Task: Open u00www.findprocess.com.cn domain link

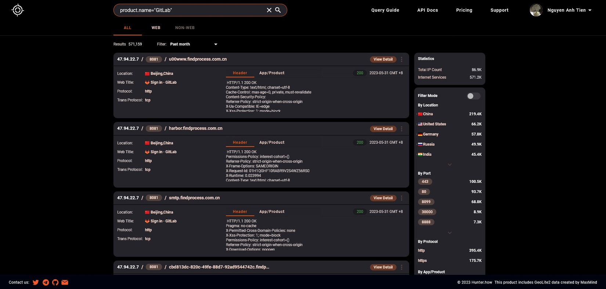Action: click(x=198, y=59)
